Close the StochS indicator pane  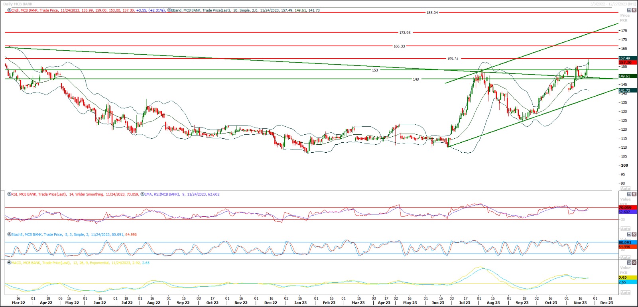[634, 234]
